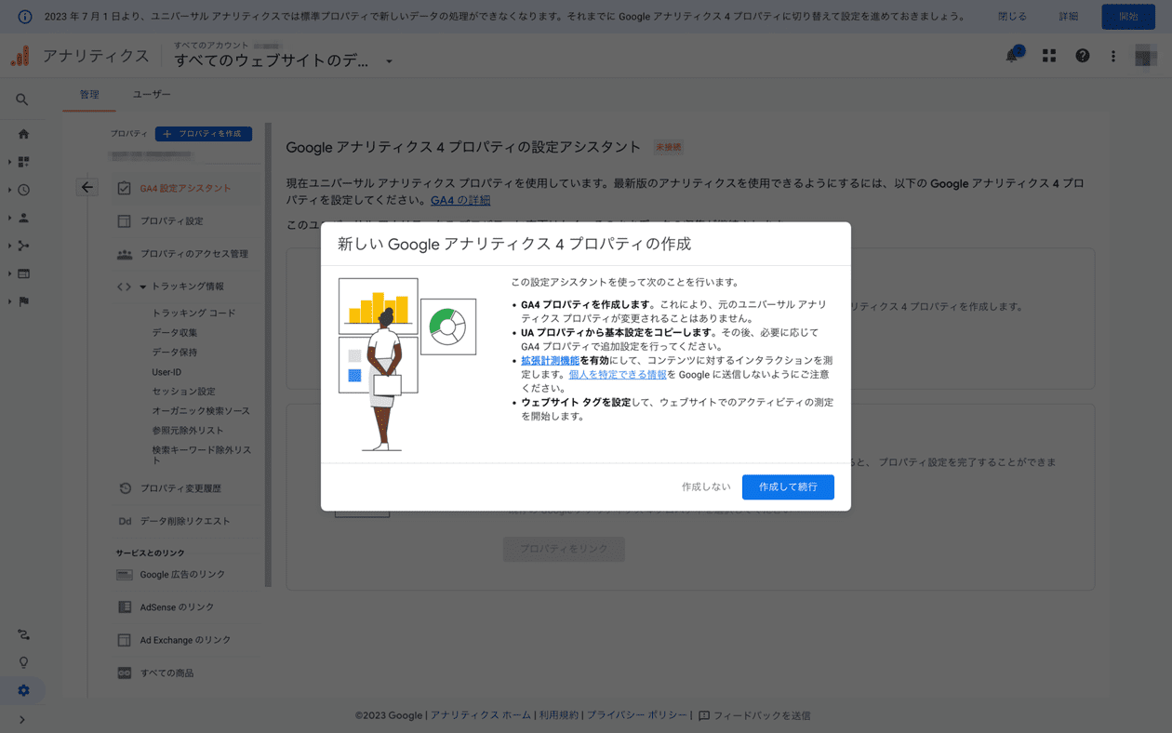Go to Home icon in sidebar

pyautogui.click(x=24, y=134)
